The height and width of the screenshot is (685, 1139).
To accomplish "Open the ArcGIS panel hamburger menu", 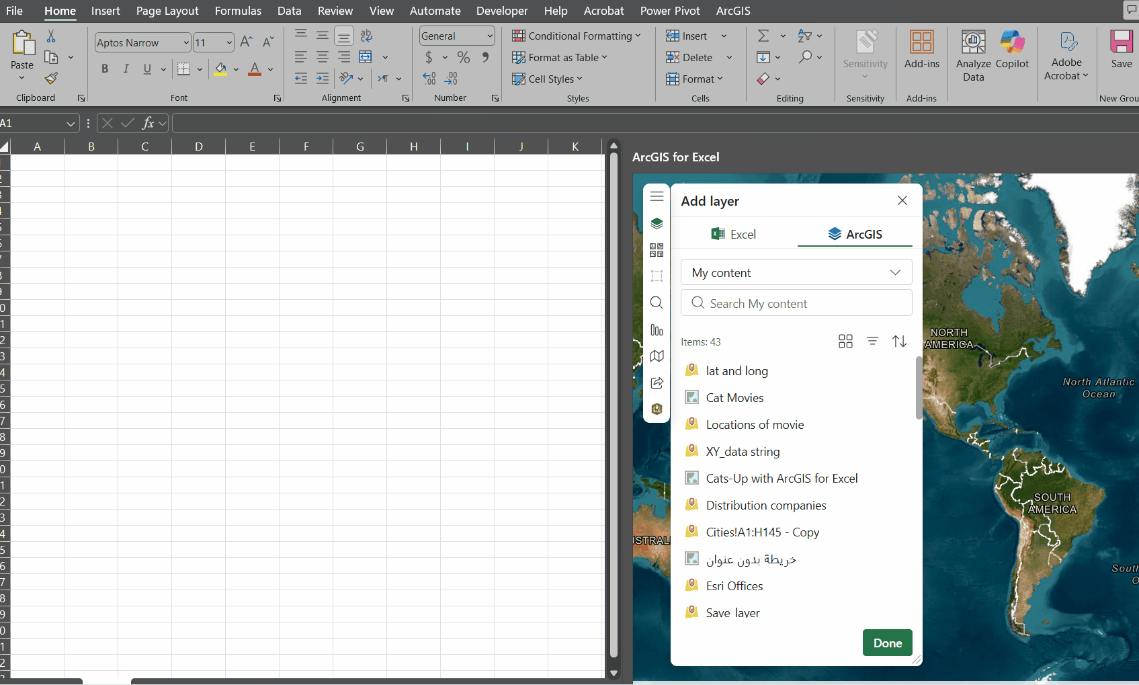I will coord(657,196).
